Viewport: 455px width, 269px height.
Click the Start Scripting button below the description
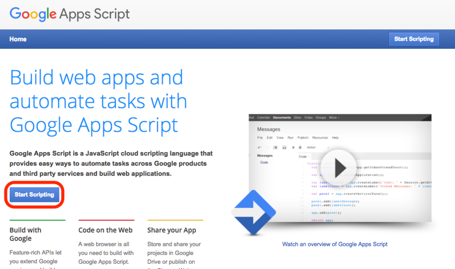[x=34, y=194]
